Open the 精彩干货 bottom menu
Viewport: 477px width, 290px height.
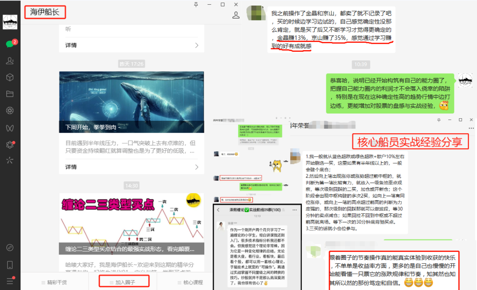[x=54, y=282]
